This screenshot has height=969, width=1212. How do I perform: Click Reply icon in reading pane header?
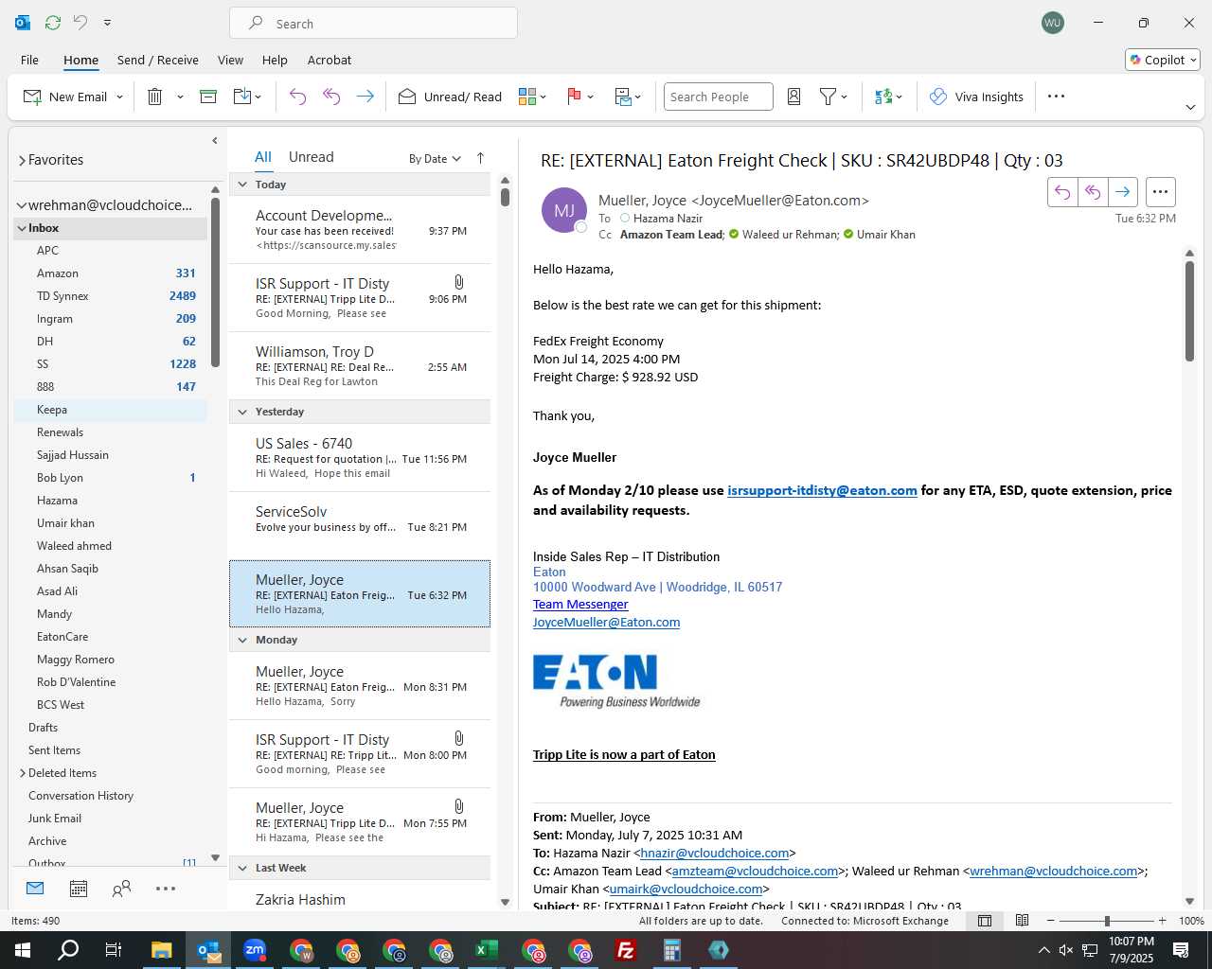(1062, 192)
